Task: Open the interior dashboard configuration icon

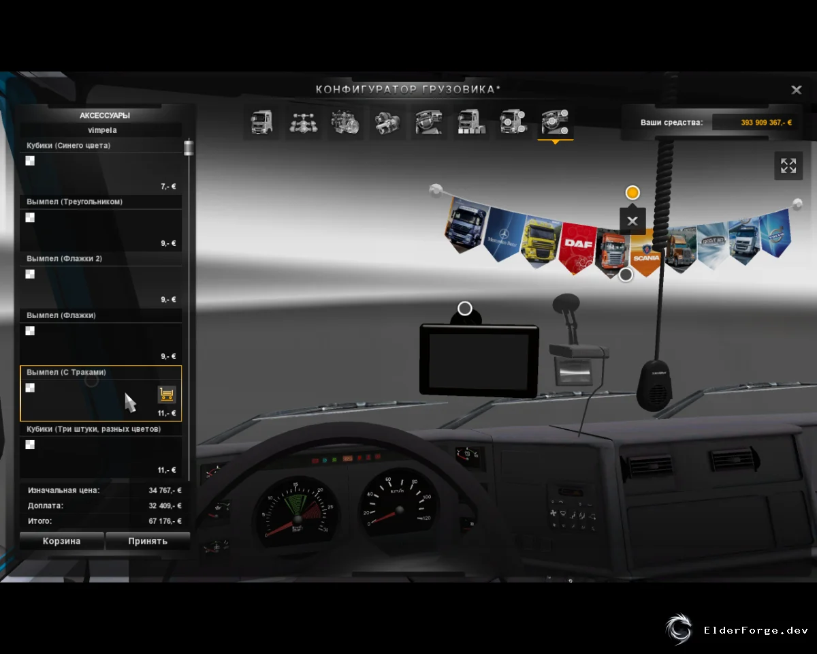Action: pos(429,123)
